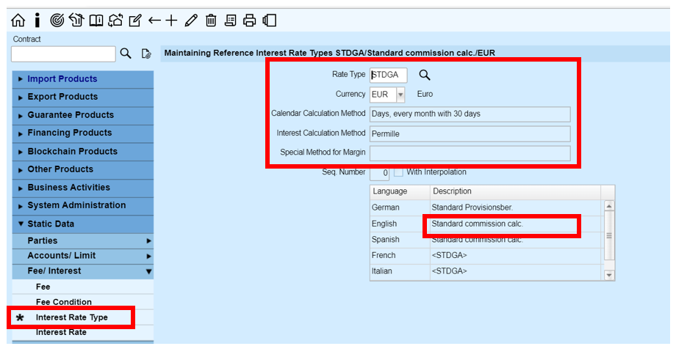Delete using the trash can icon
The height and width of the screenshot is (346, 676).
point(211,21)
